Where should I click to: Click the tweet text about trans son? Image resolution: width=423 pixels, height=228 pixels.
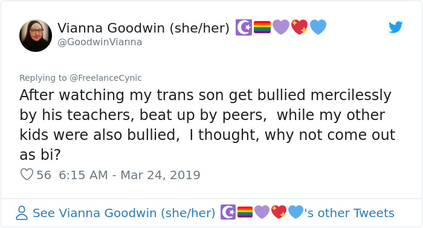pos(207,125)
